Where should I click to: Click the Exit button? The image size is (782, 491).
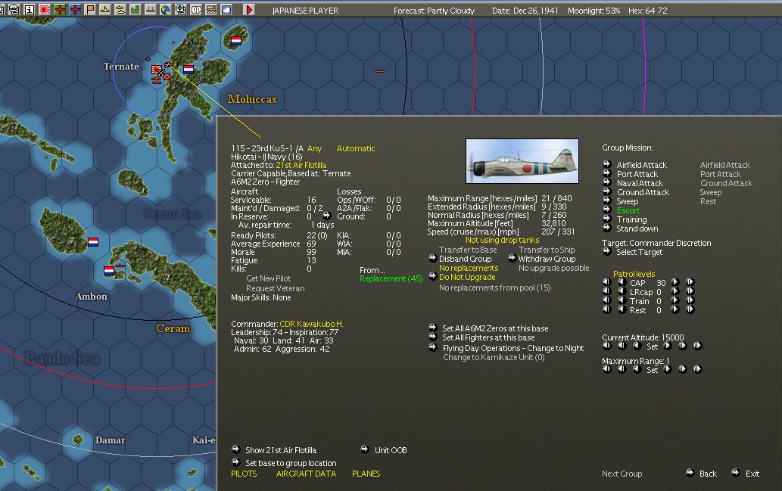pos(752,474)
